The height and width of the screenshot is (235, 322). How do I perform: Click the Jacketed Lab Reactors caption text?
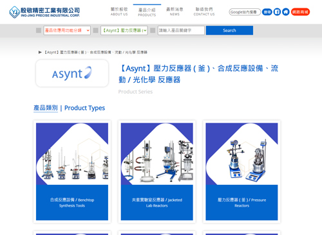point(157,203)
